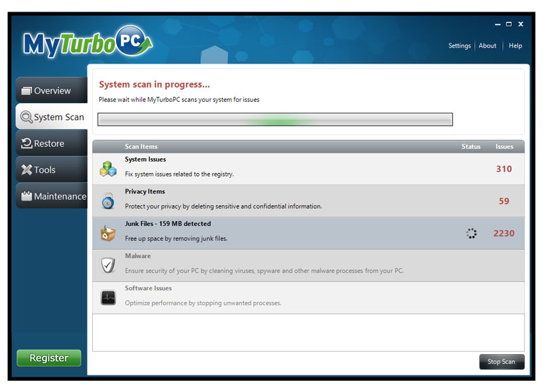Click the System Issues blocks icon
543x391 pixels.
[x=108, y=168]
